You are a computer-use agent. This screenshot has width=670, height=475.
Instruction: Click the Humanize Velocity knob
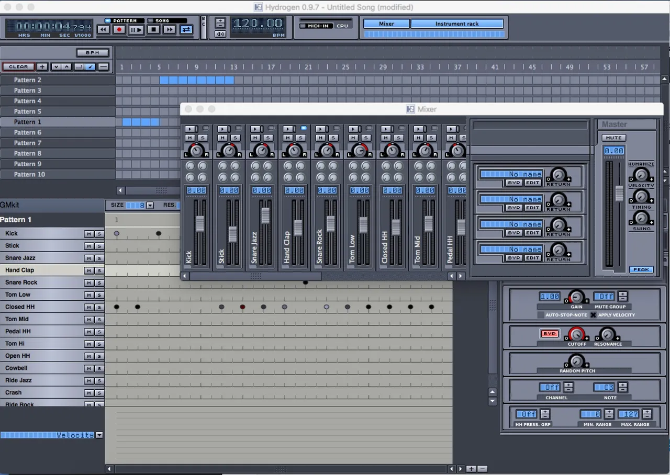click(x=641, y=175)
